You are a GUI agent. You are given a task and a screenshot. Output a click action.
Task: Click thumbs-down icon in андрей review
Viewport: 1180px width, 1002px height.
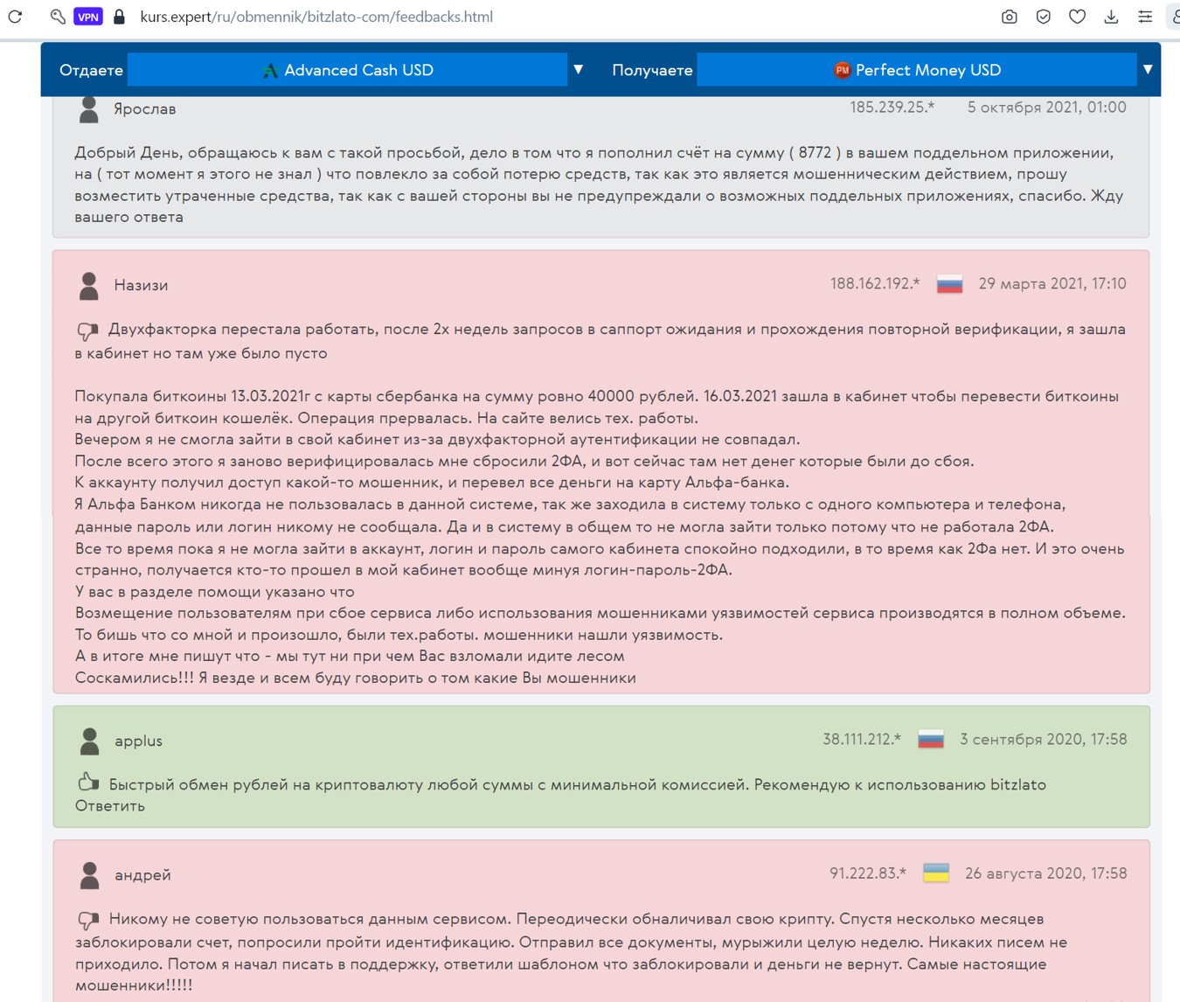(x=88, y=920)
